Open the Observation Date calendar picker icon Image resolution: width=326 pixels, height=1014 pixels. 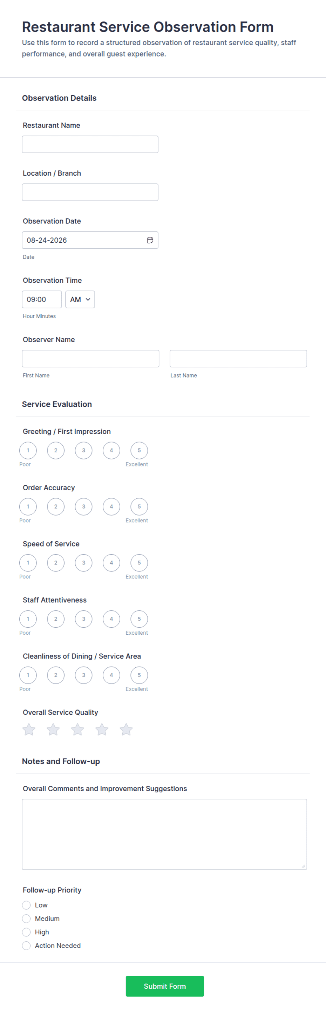point(150,240)
